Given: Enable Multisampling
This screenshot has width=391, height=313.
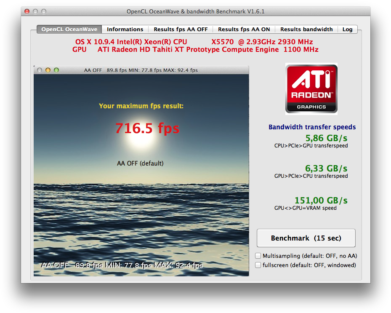Looking at the screenshot, I should [258, 256].
